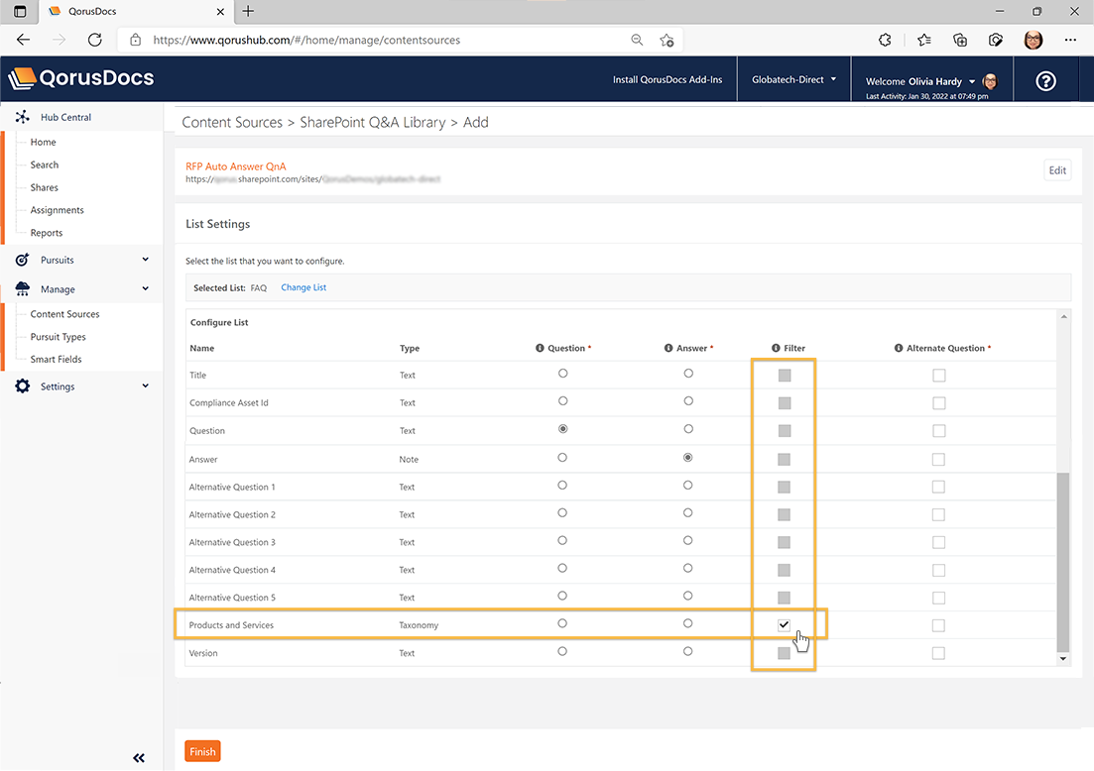Add page to favorites star icon
Image resolution: width=1094 pixels, height=771 pixels.
[x=667, y=40]
